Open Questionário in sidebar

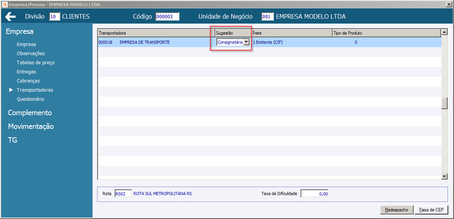click(x=31, y=99)
